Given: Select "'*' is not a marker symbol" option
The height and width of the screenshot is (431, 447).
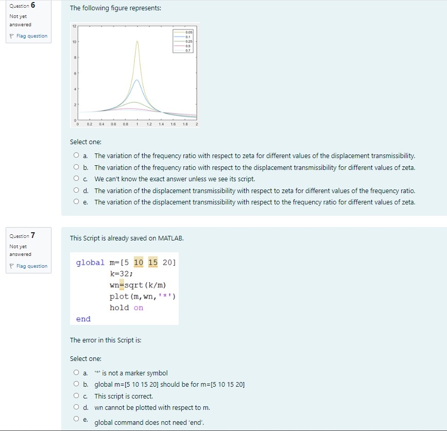Looking at the screenshot, I should click(76, 372).
